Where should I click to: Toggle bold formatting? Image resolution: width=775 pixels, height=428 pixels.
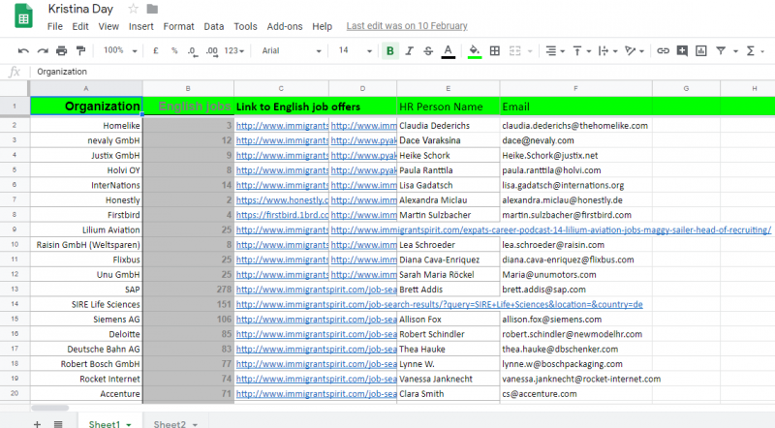[x=390, y=50]
